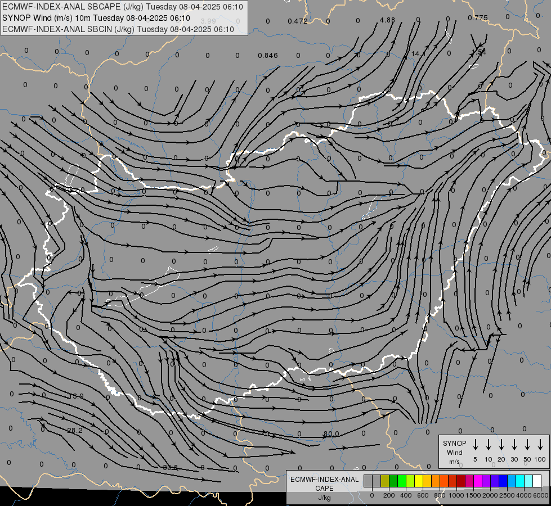The width and height of the screenshot is (551, 506).
Task: Pick the bright magenta CAPE legend swatch
Action: coord(478,481)
